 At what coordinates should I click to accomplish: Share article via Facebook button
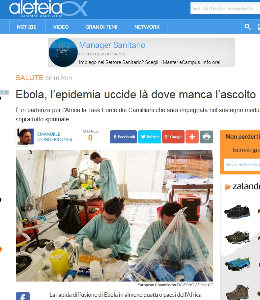coord(124,137)
